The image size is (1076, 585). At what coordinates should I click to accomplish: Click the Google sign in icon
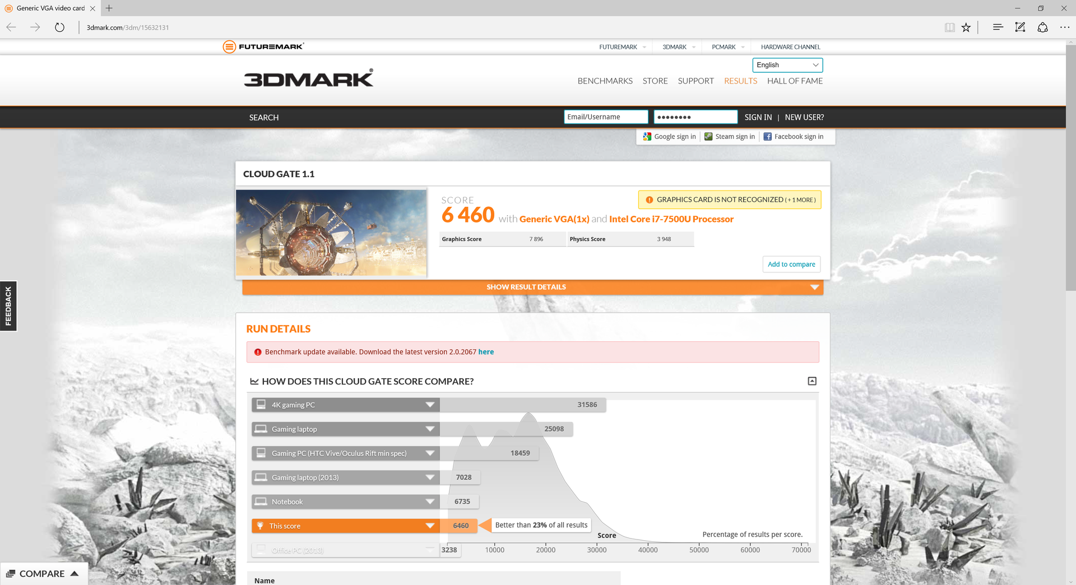(x=647, y=137)
